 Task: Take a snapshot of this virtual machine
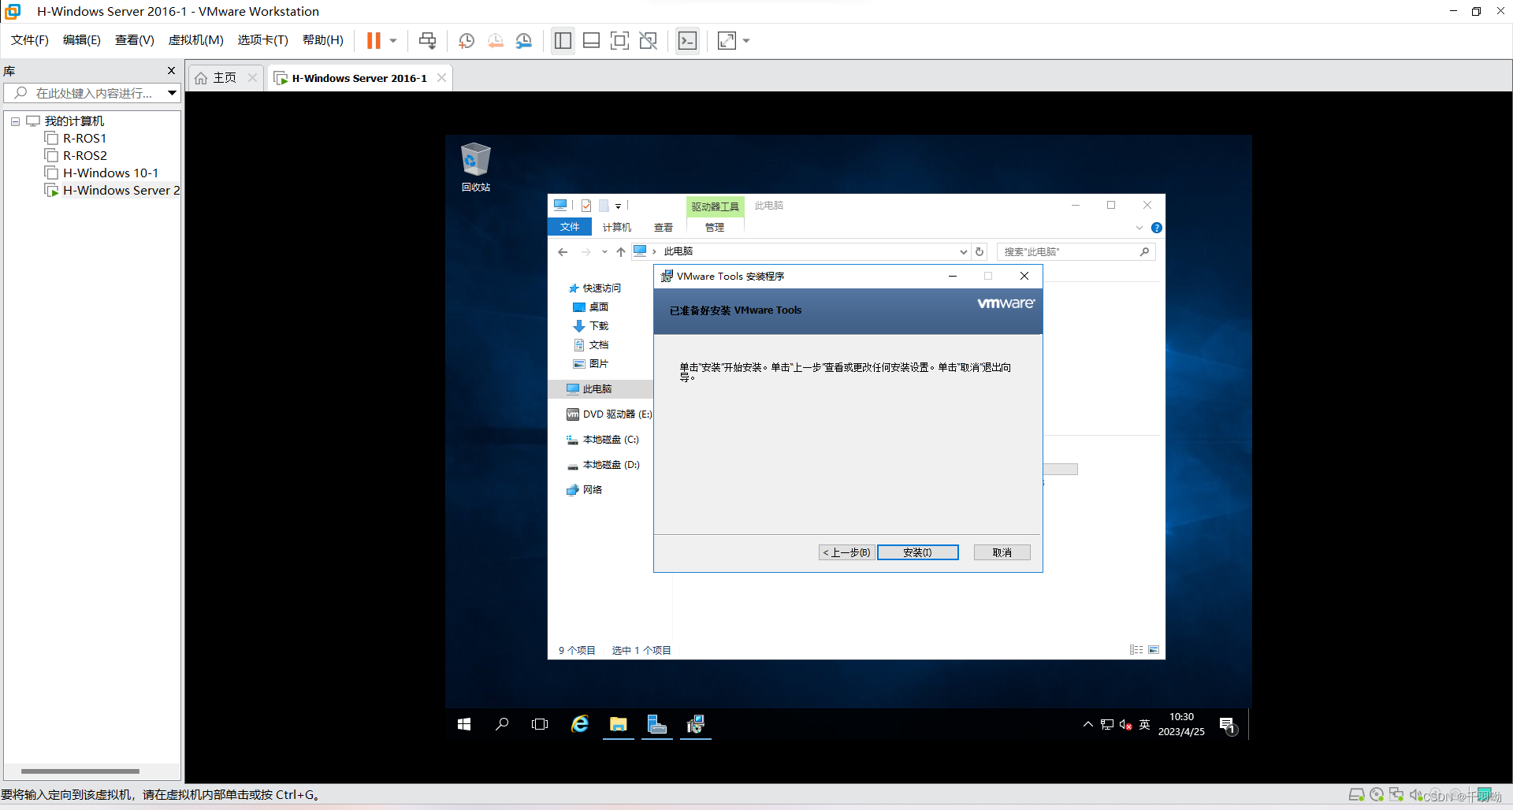467,40
